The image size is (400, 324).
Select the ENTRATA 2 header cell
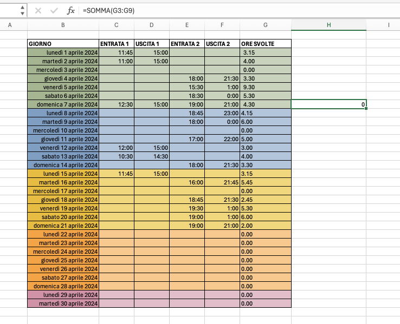click(x=187, y=44)
